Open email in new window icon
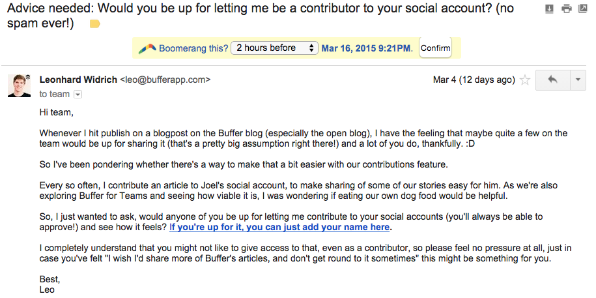This screenshot has width=596, height=298. pyautogui.click(x=583, y=8)
